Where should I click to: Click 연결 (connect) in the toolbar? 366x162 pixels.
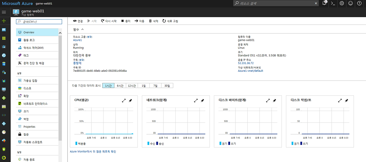pyautogui.click(x=78, y=21)
